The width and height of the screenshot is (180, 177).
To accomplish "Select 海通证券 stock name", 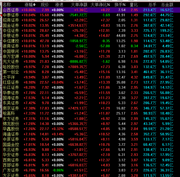I will (11, 134).
